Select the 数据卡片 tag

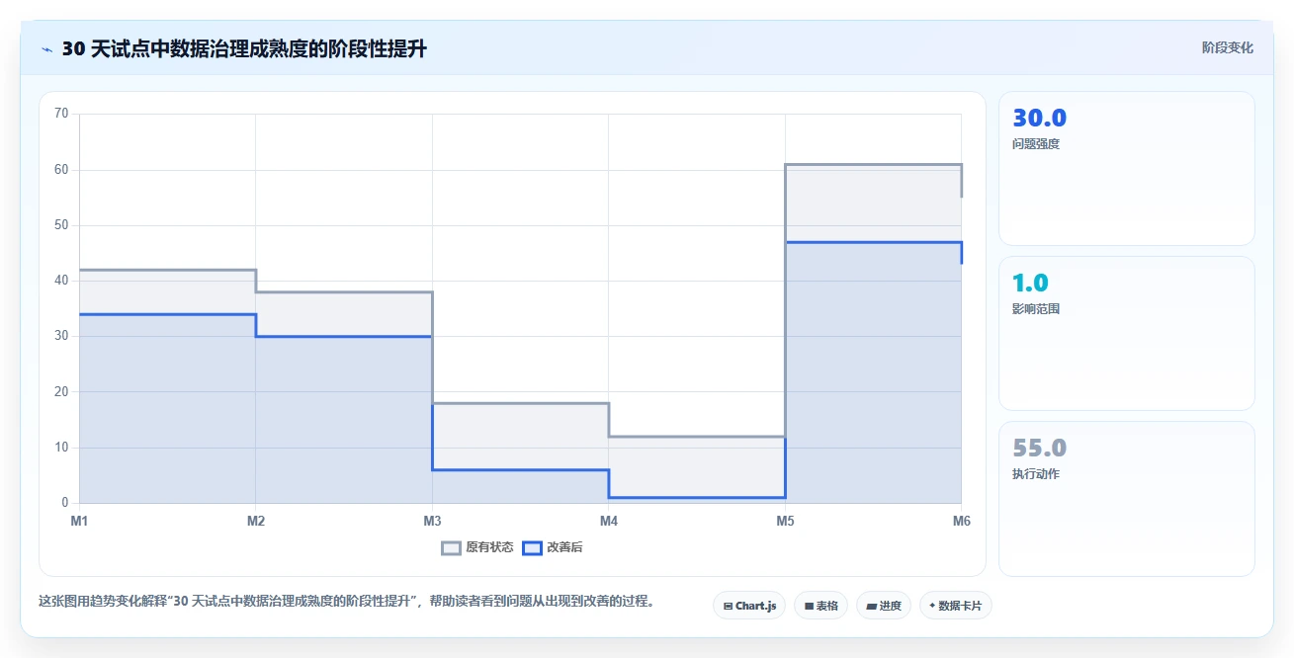(955, 606)
